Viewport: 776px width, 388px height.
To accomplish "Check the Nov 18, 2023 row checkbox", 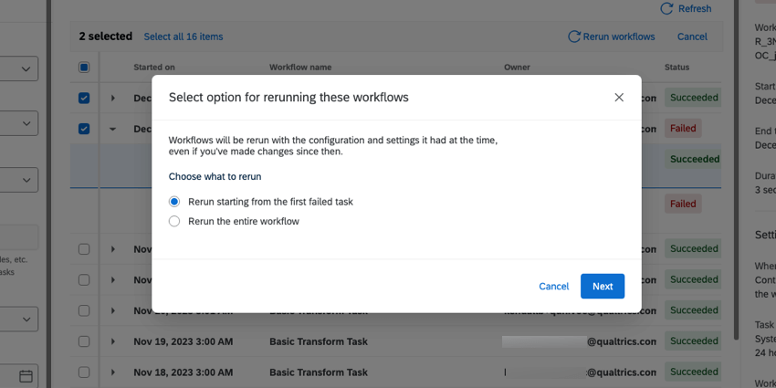I will click(x=84, y=372).
